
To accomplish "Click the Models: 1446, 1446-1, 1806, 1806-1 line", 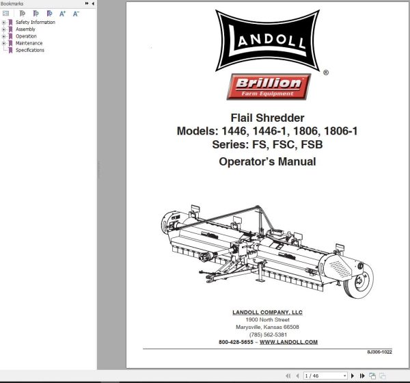I will coord(267,131).
